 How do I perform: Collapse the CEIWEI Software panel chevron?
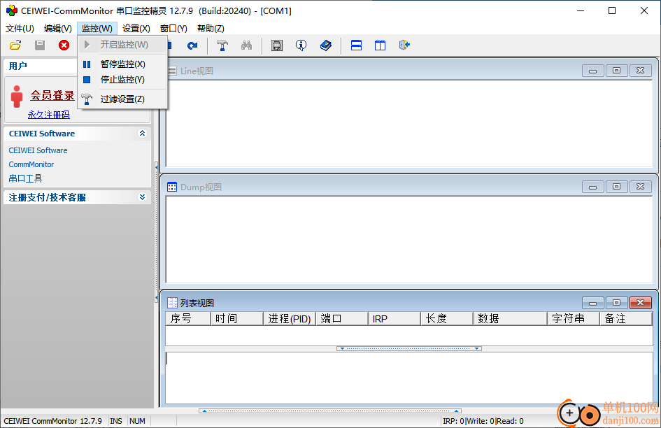142,134
